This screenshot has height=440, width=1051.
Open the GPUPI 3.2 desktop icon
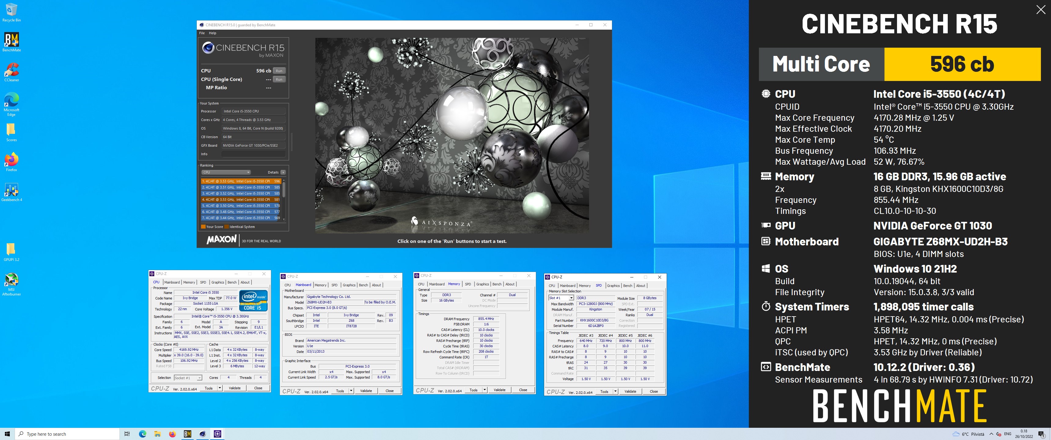[x=11, y=252]
